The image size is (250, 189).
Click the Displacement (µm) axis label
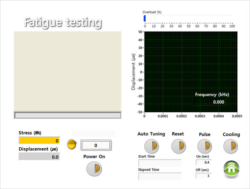(x=133, y=72)
